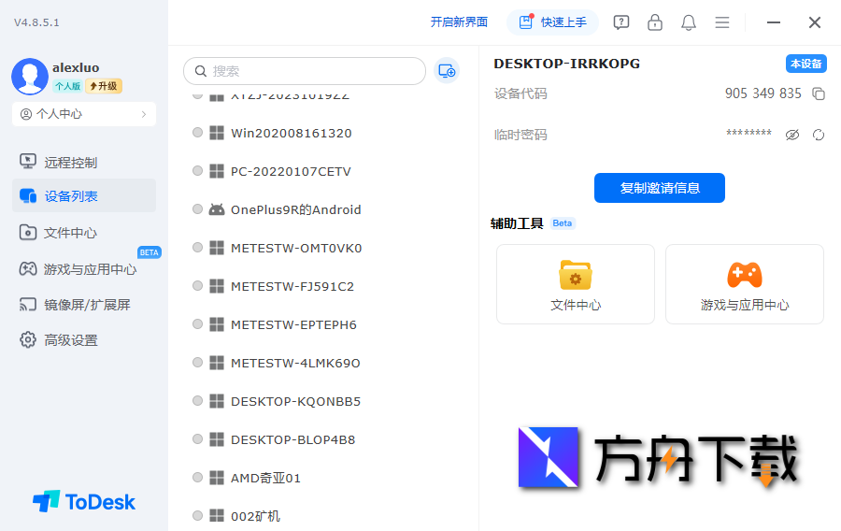Image resolution: width=841 pixels, height=531 pixels.
Task: Click the 快速上手 button
Action: click(x=552, y=22)
